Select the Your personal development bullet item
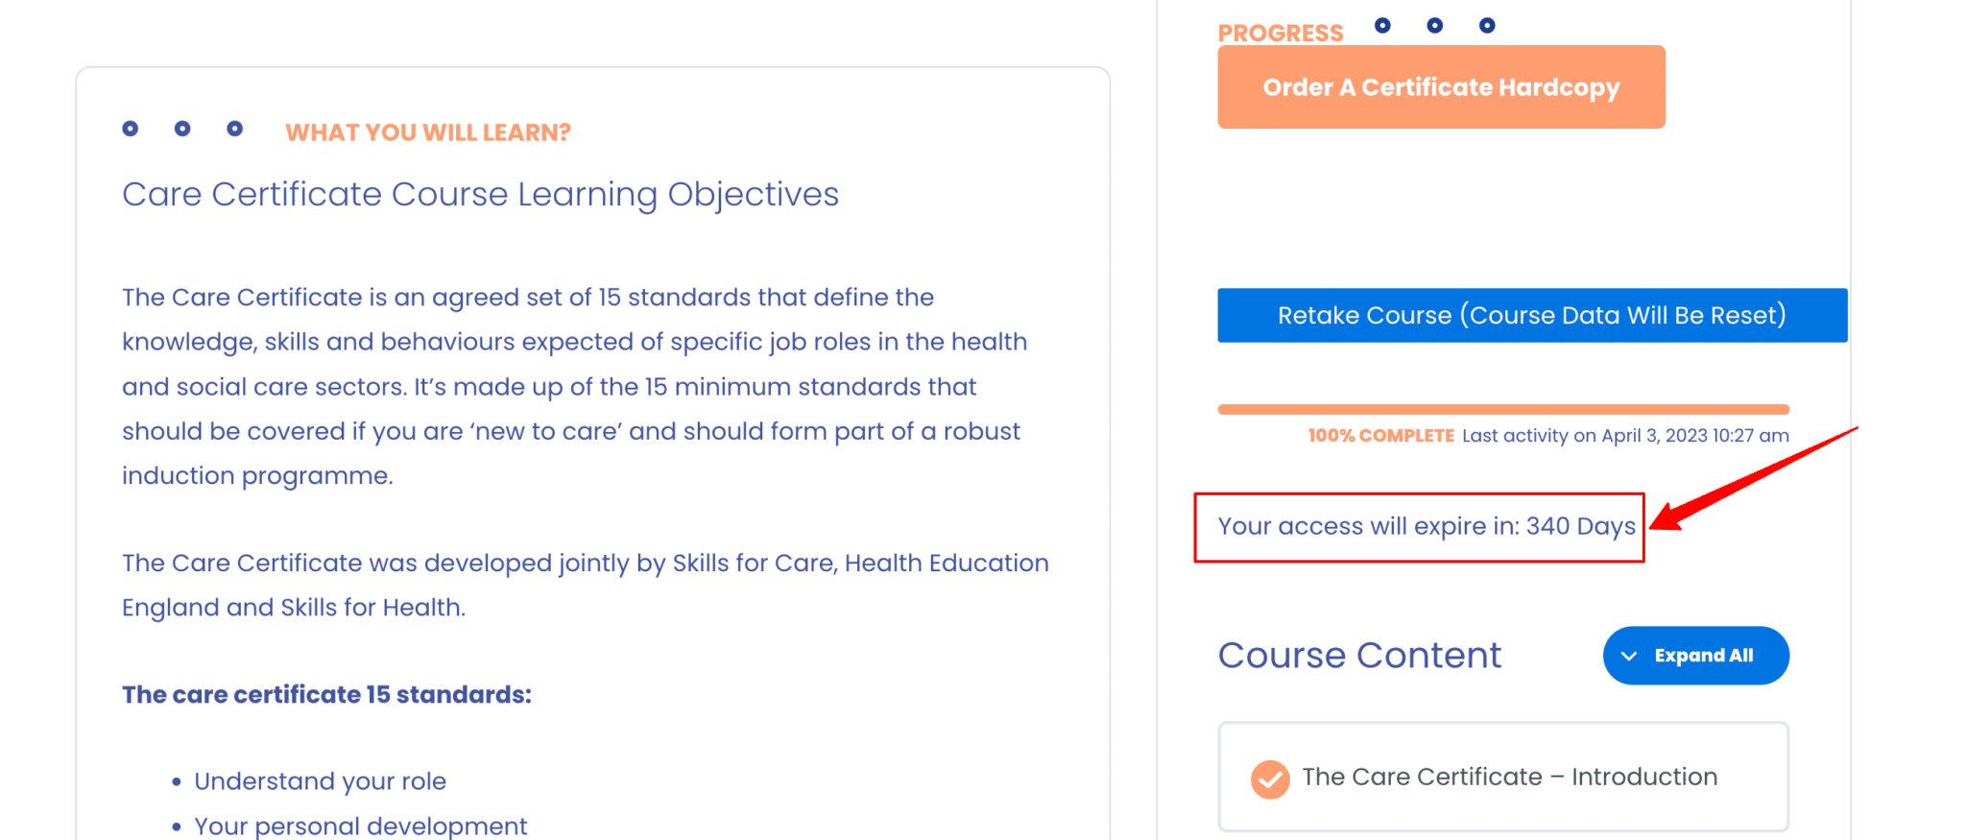The image size is (1966, 840). tap(360, 825)
